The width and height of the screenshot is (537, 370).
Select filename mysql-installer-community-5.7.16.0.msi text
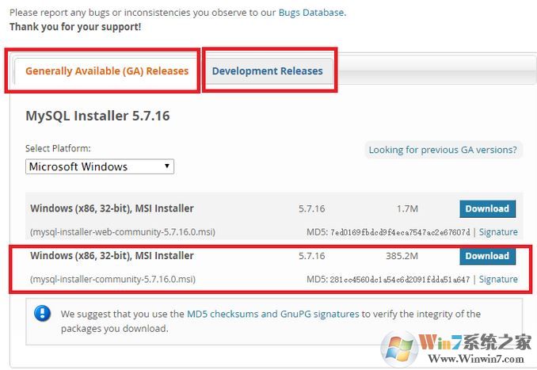[112, 279]
